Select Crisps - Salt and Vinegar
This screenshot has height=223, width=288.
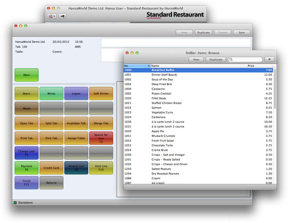point(198,155)
